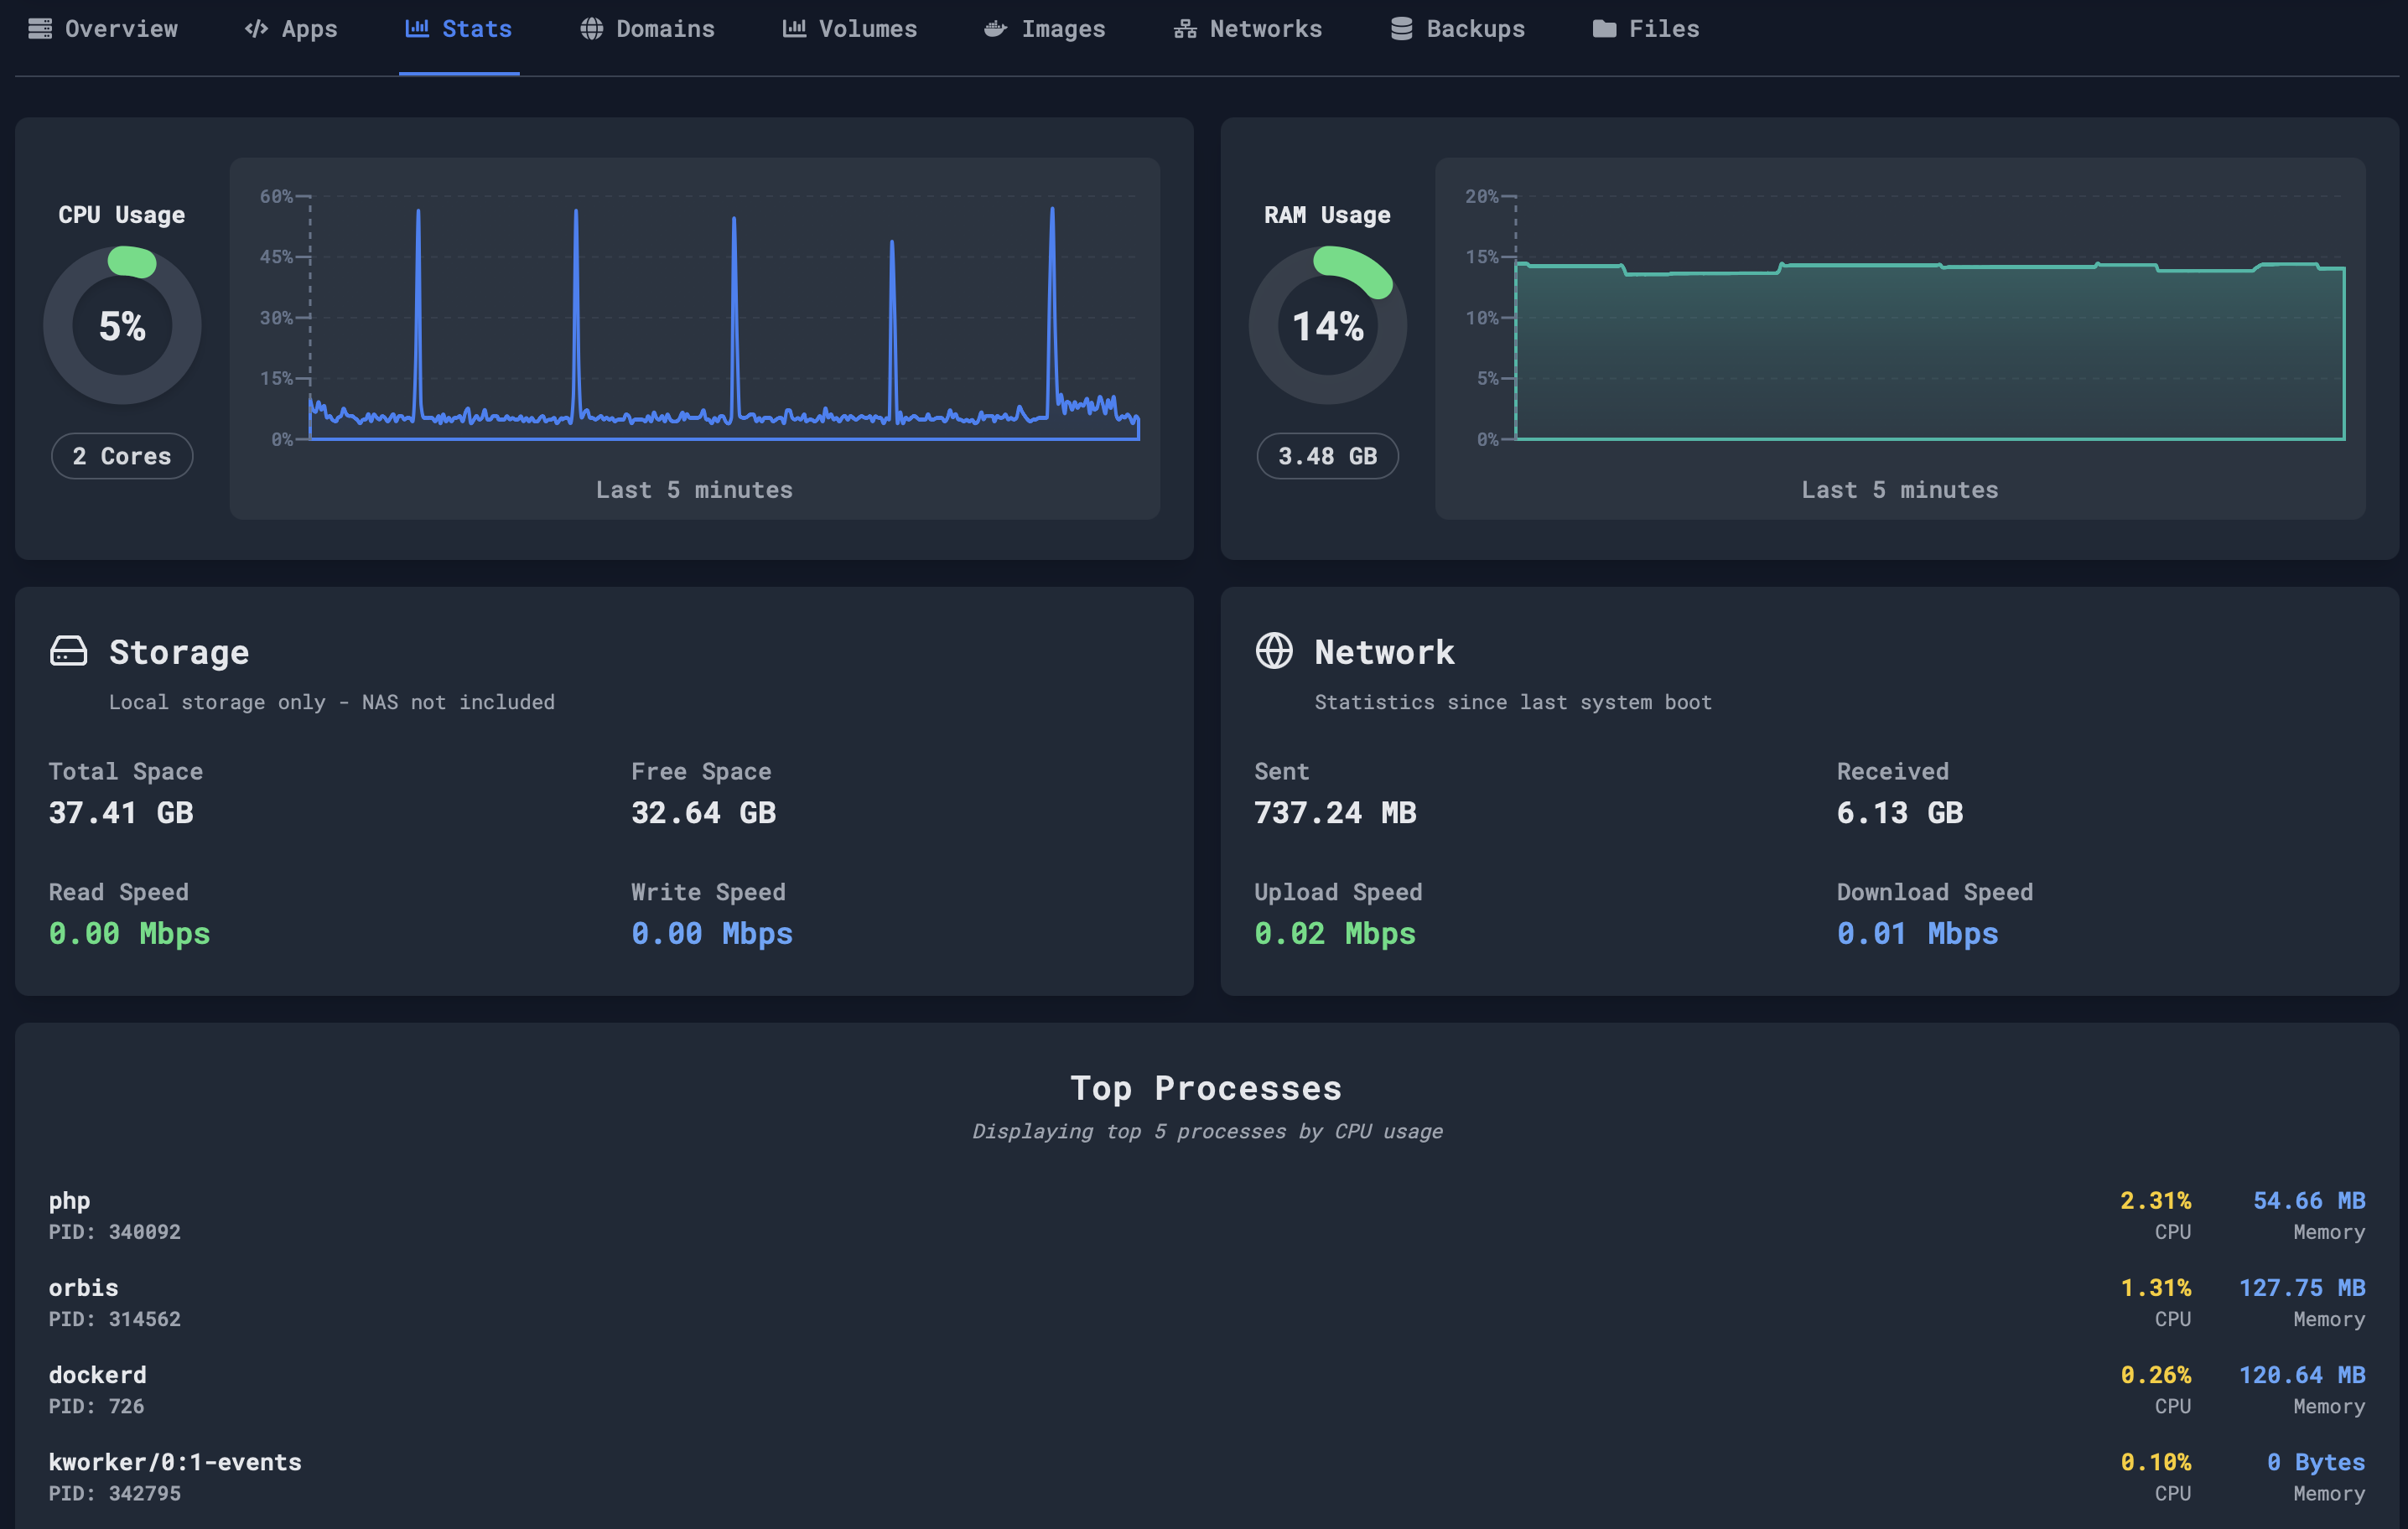This screenshot has width=2408, height=1529.
Task: Go to the Domains tab
Action: [648, 29]
